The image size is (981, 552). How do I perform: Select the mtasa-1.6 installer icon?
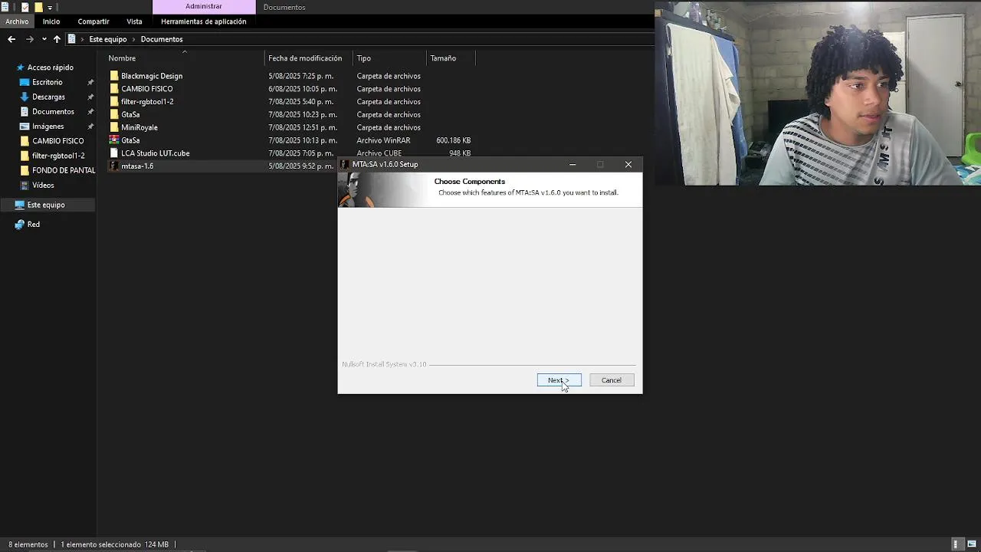pyautogui.click(x=114, y=166)
